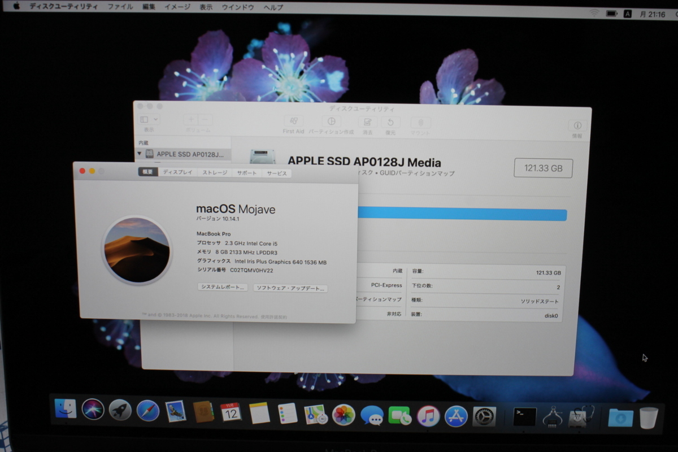Screen dimensions: 678x452
Task: Select APPLE SSD AP0128J in sidebar
Action: pos(184,154)
